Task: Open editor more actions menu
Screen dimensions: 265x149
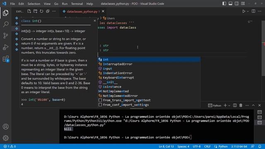Action: tap(260, 11)
